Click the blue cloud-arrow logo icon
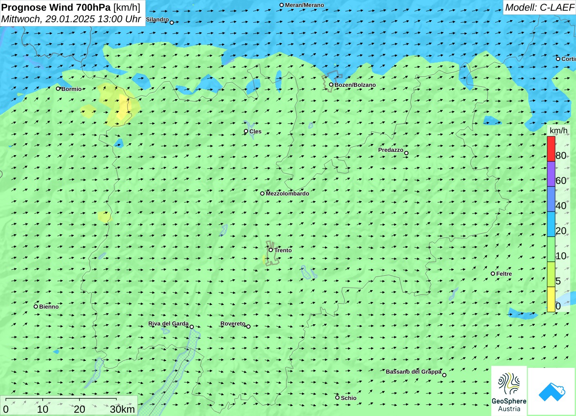Screen dimensions: 576x416 tap(551, 391)
